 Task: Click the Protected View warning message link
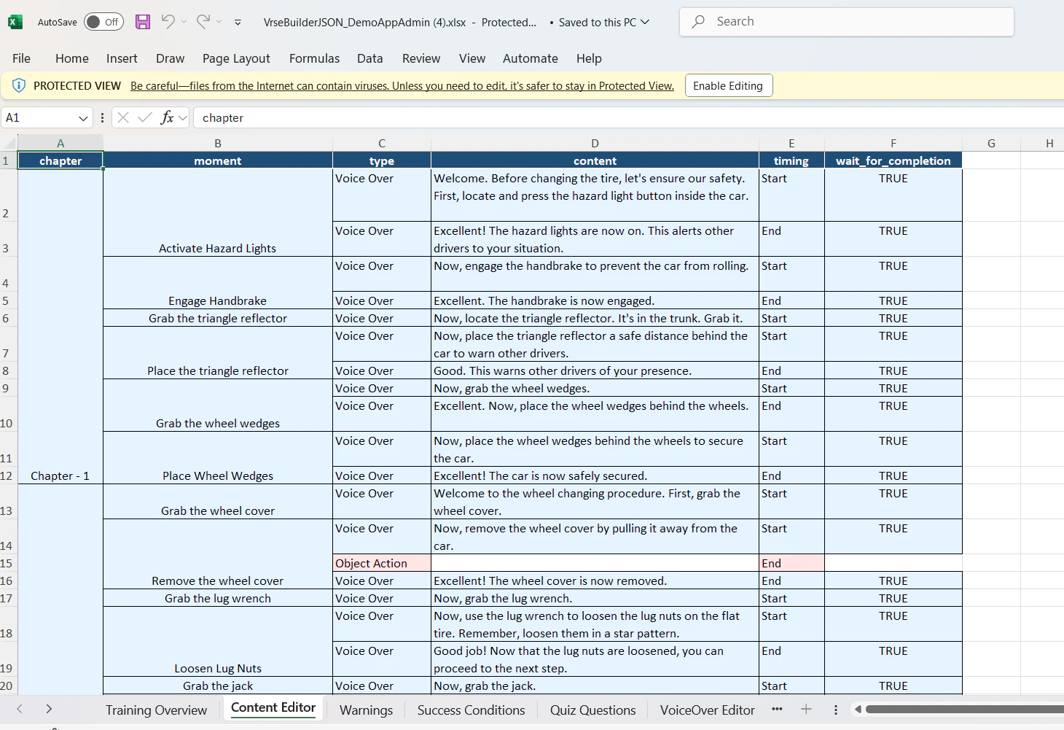[x=402, y=86]
